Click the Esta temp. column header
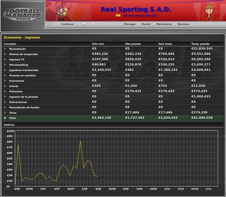 pos(165,44)
